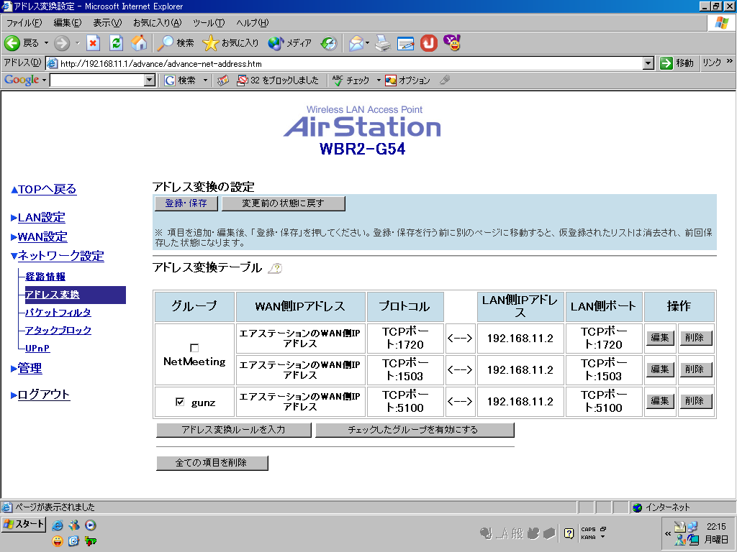Open the お気に入り(A) menu
737x552 pixels.
pos(157,22)
